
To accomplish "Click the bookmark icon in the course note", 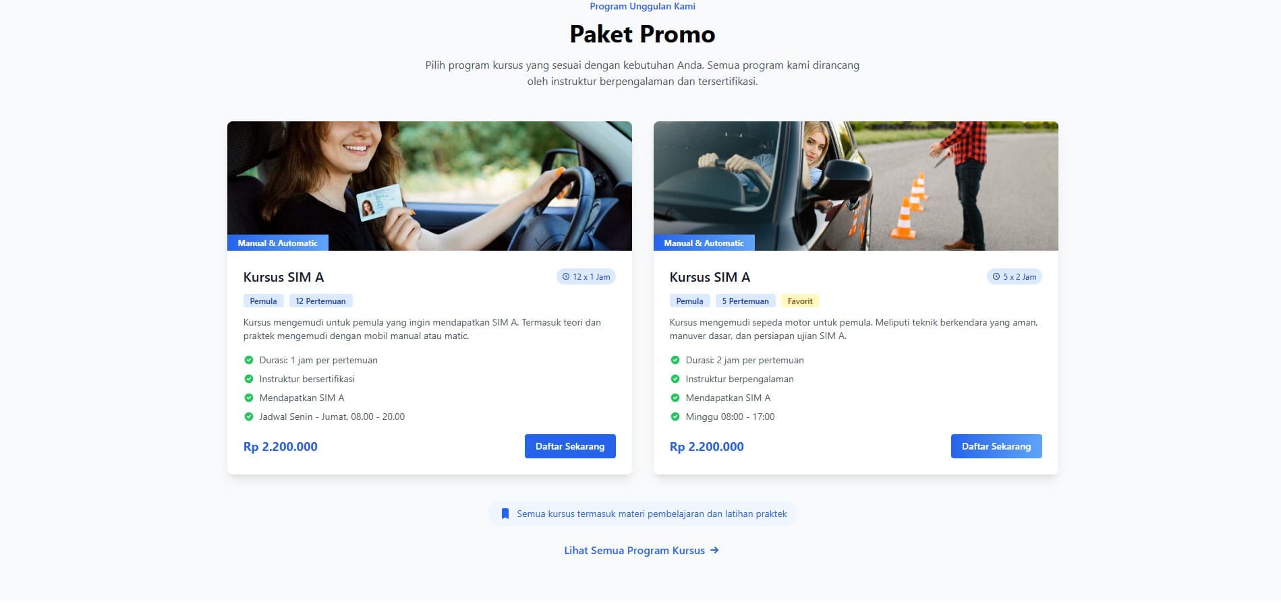I will [x=505, y=514].
